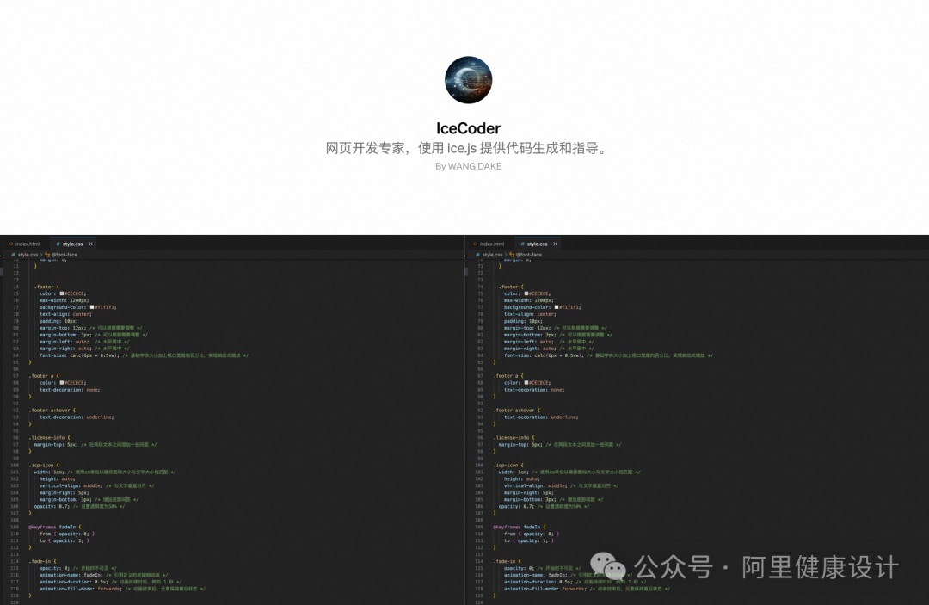Screen dimensions: 929x605
Task: Select the style.css tab in left editor
Action: (71, 244)
